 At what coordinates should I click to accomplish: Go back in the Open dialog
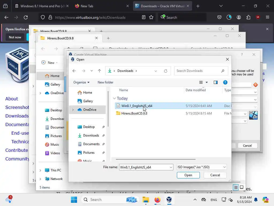coord(74,71)
